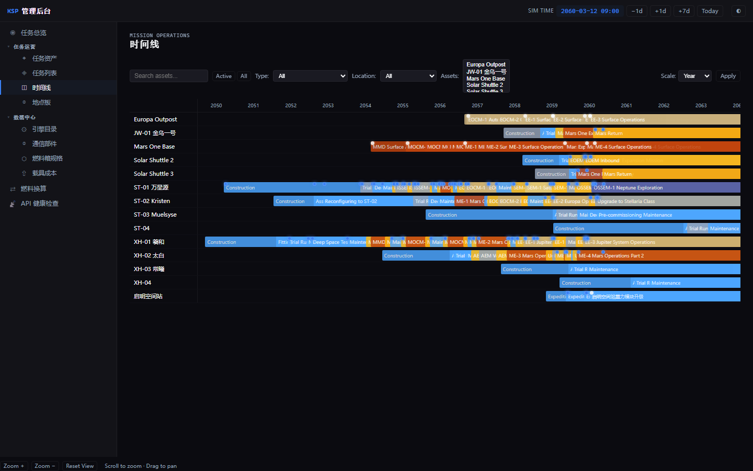Click the 任务总览 overview icon

[13, 32]
